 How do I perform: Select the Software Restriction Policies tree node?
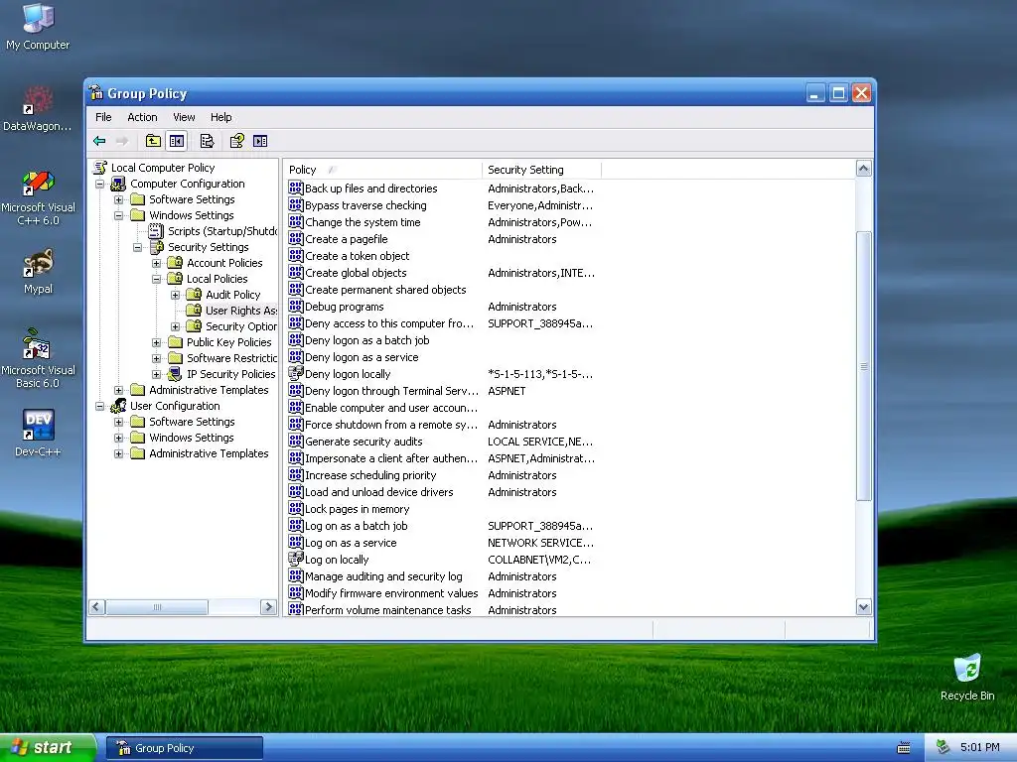point(231,358)
